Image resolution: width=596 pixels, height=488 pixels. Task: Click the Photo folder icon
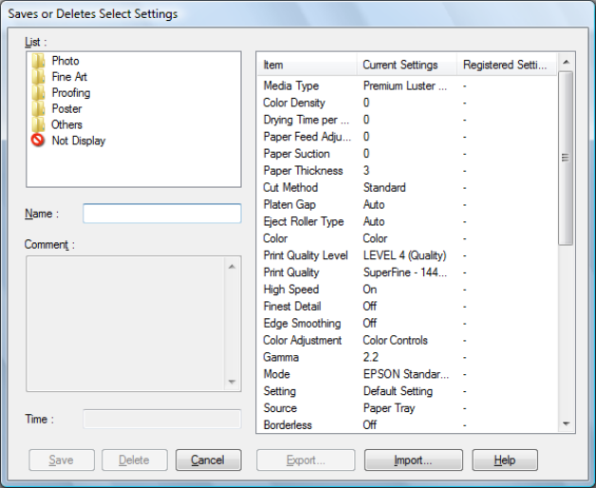(38, 61)
